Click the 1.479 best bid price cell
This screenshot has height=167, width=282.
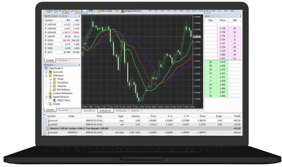222,62
